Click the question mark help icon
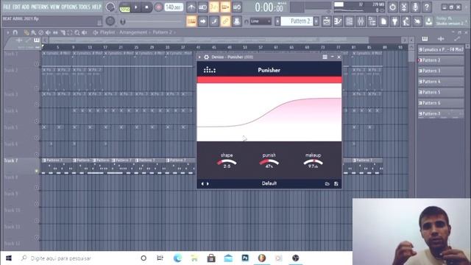 (x=427, y=7)
